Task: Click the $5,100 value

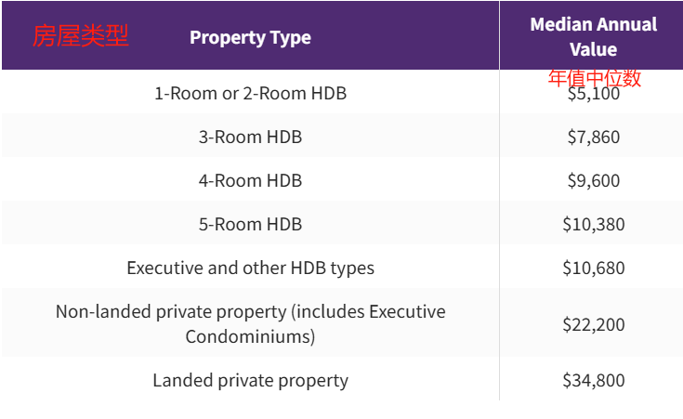Action: (x=593, y=94)
